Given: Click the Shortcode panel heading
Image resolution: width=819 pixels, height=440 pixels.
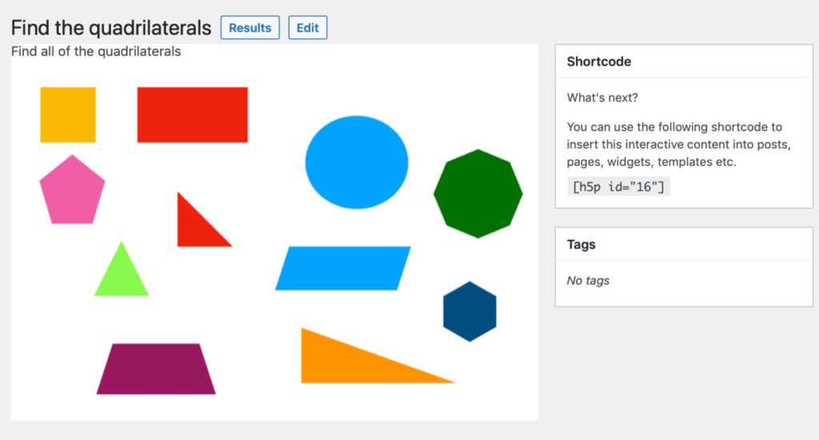Looking at the screenshot, I should (x=599, y=62).
